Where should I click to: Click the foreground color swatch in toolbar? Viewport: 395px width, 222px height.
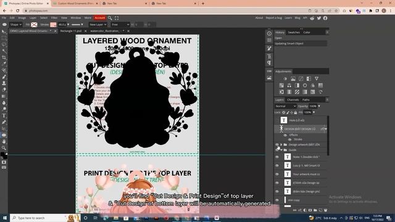click(2, 154)
